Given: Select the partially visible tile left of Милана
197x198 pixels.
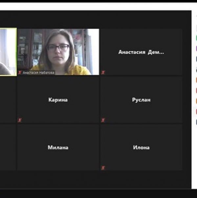Looking at the screenshot, I should click(x=8, y=147).
